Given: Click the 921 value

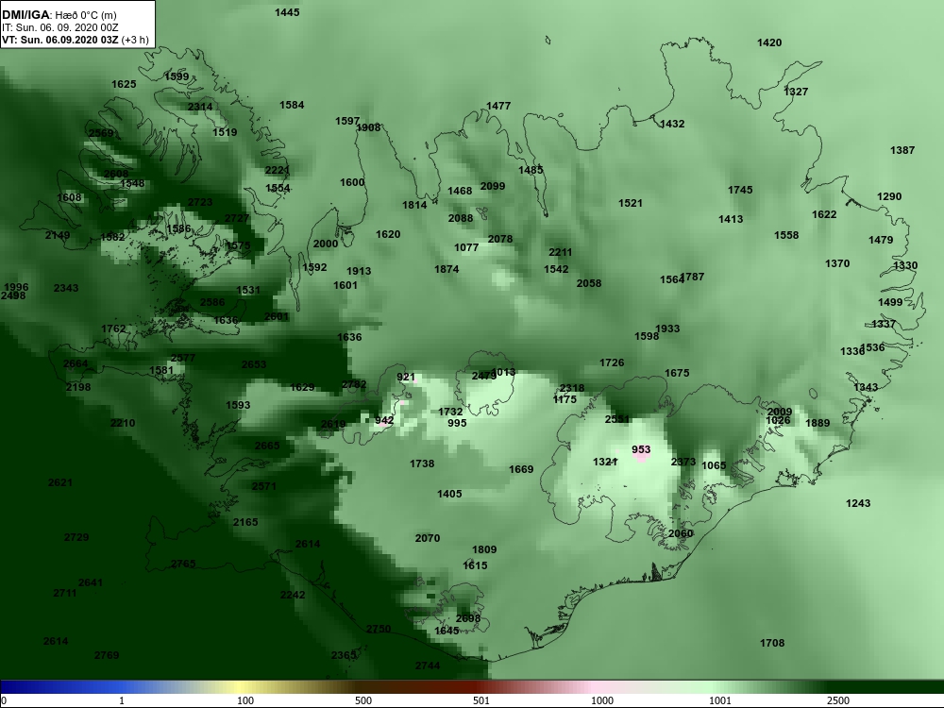Looking at the screenshot, I should tap(406, 378).
